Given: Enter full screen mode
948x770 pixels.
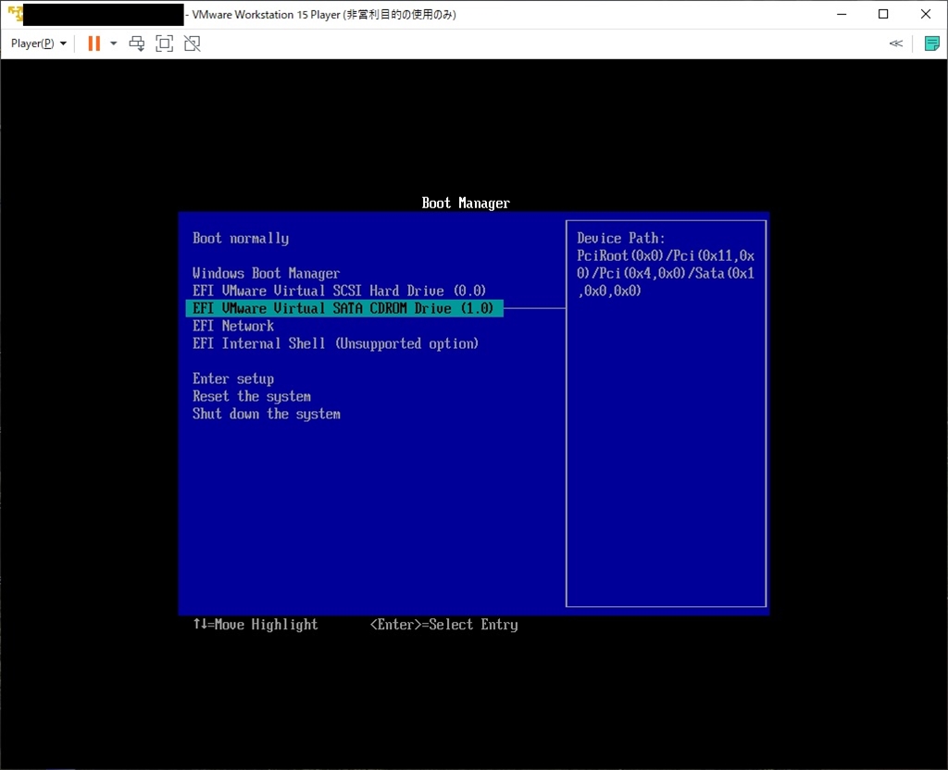Looking at the screenshot, I should pyautogui.click(x=165, y=43).
